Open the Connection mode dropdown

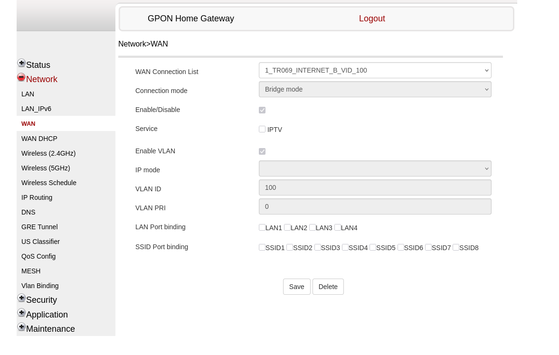pyautogui.click(x=375, y=89)
